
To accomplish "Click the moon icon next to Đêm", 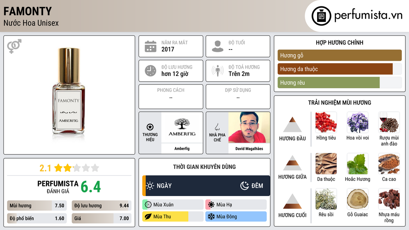I will coord(244,186).
